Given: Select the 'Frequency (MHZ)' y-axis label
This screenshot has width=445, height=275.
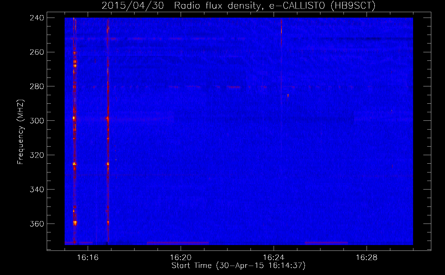Looking at the screenshot, I should point(21,132).
